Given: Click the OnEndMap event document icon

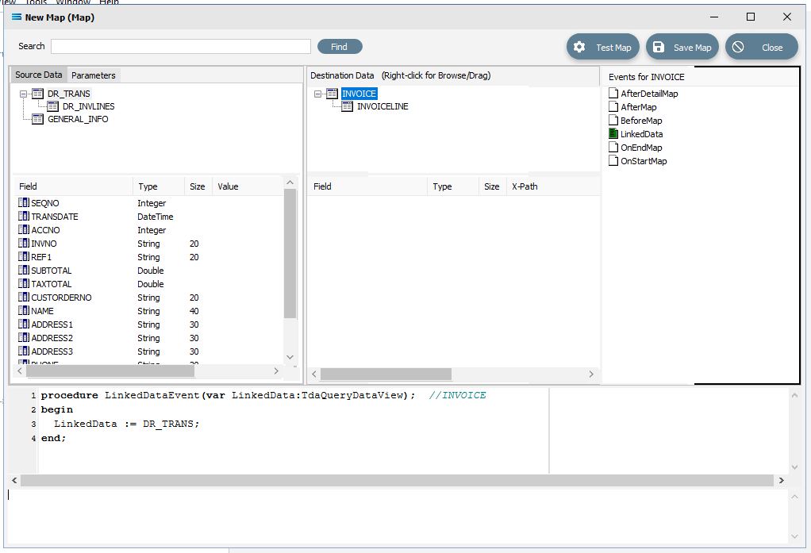Looking at the screenshot, I should click(x=613, y=148).
